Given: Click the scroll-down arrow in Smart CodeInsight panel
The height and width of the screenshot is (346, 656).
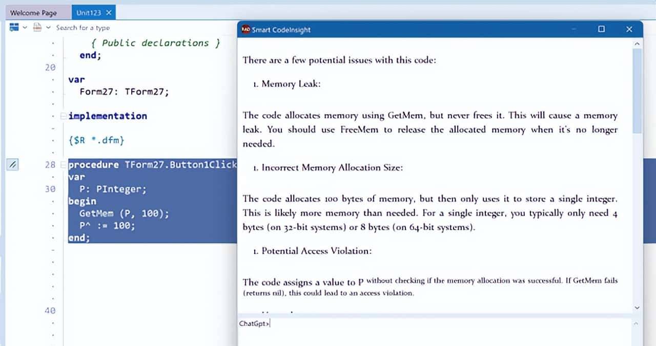Looking at the screenshot, I should pyautogui.click(x=637, y=308).
